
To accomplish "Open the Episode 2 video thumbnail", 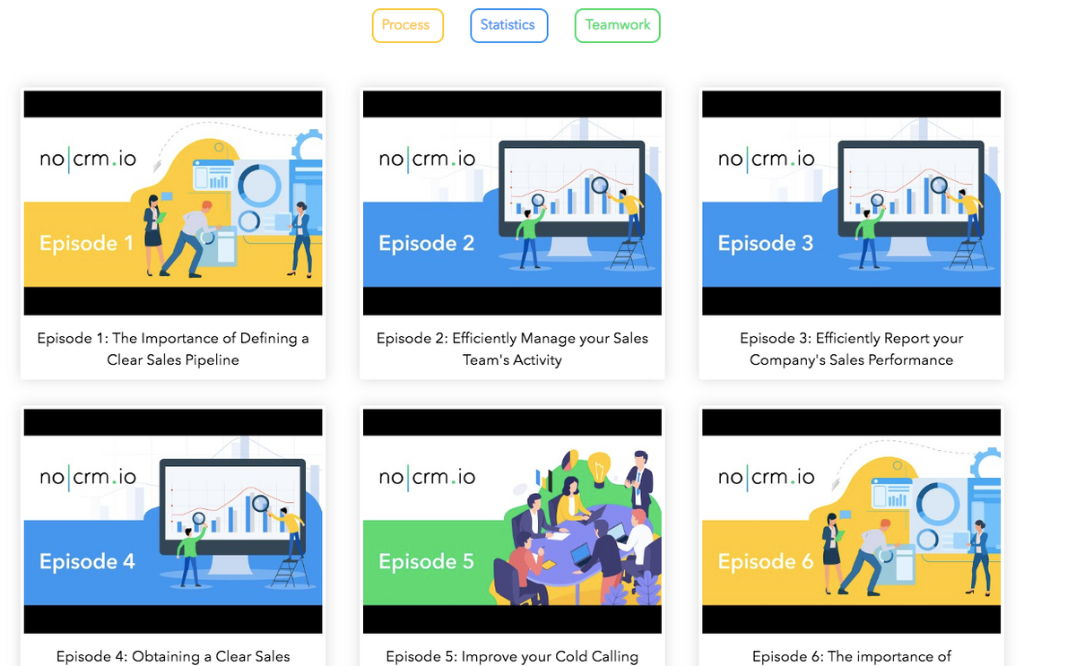I will [512, 203].
